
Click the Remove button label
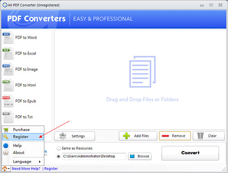[179, 136]
